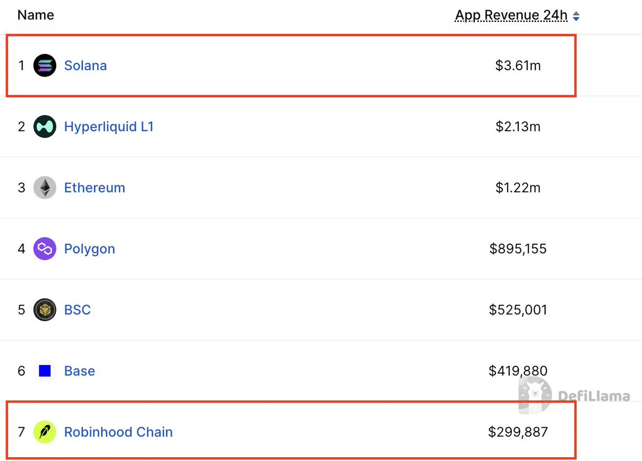Click rank number 6 beside Base
Screen dimensions: 642x461
21,371
